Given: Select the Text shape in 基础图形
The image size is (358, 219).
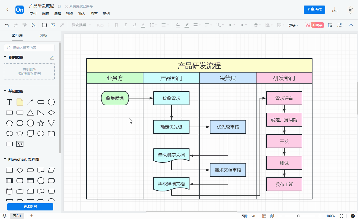Looking at the screenshot, I should [x=9, y=102].
